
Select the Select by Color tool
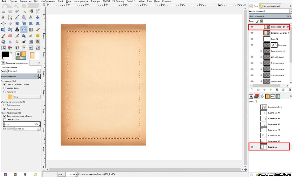click(x=31, y=11)
